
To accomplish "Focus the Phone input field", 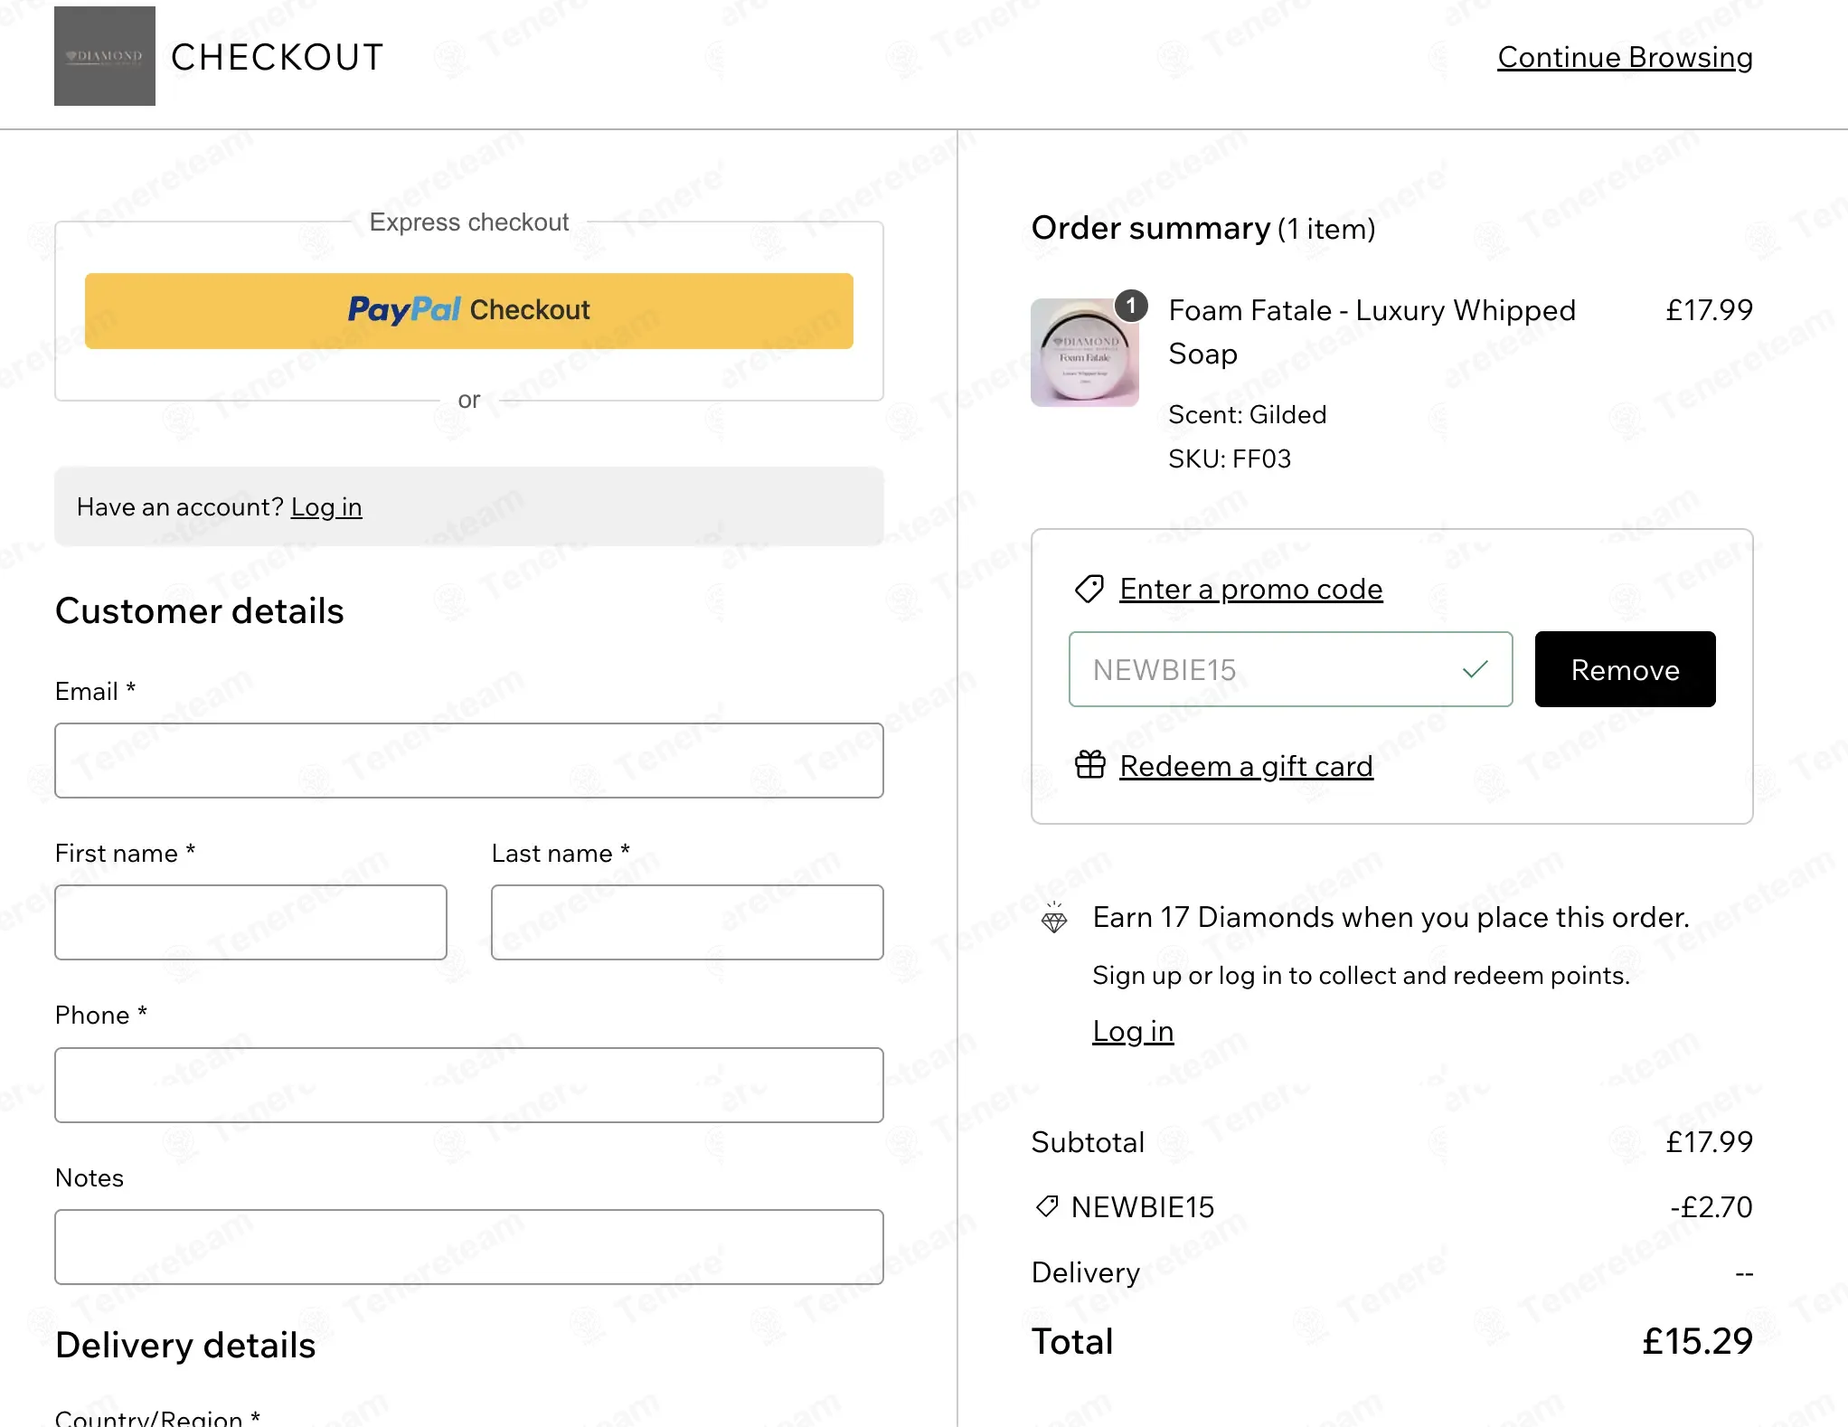I will [469, 1085].
